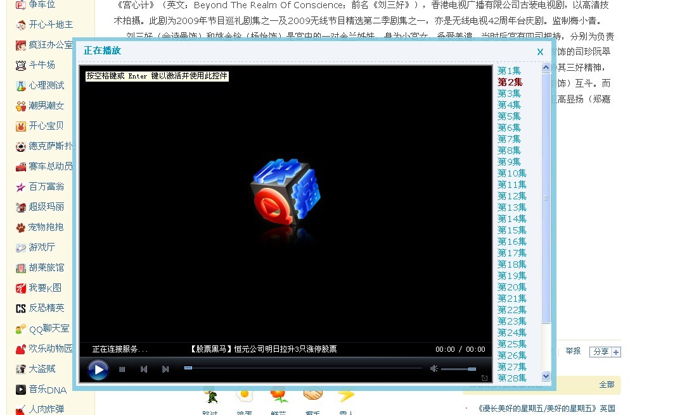Open the 全部 link on right
The width and height of the screenshot is (687, 415).
pyautogui.click(x=607, y=385)
